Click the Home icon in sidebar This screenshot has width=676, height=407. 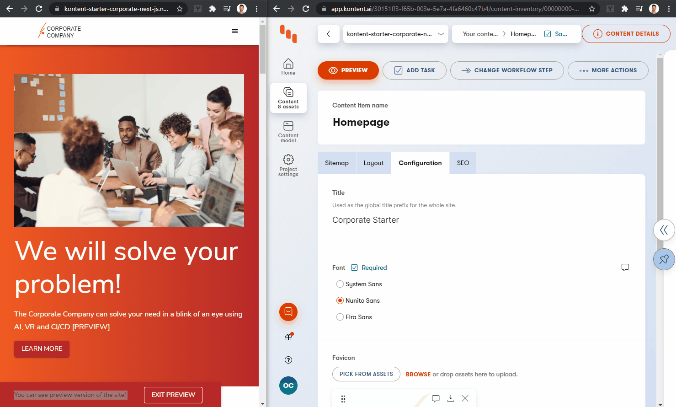288,66
